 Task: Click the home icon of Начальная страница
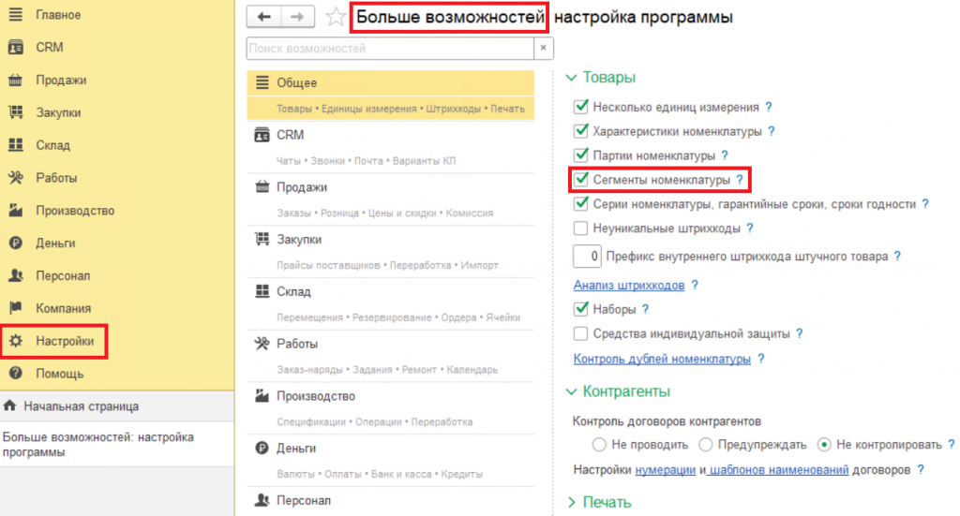tap(9, 405)
